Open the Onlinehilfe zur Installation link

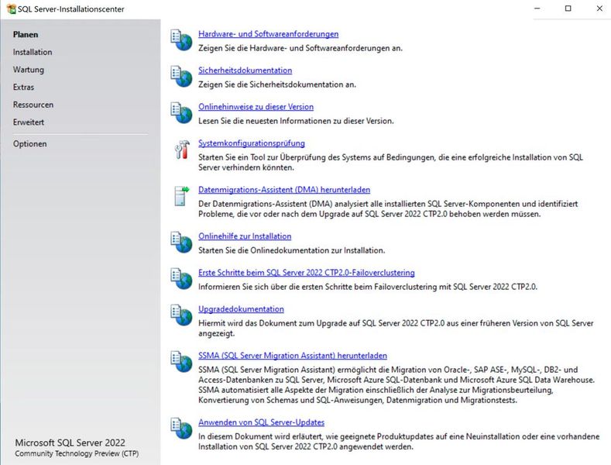pos(245,236)
